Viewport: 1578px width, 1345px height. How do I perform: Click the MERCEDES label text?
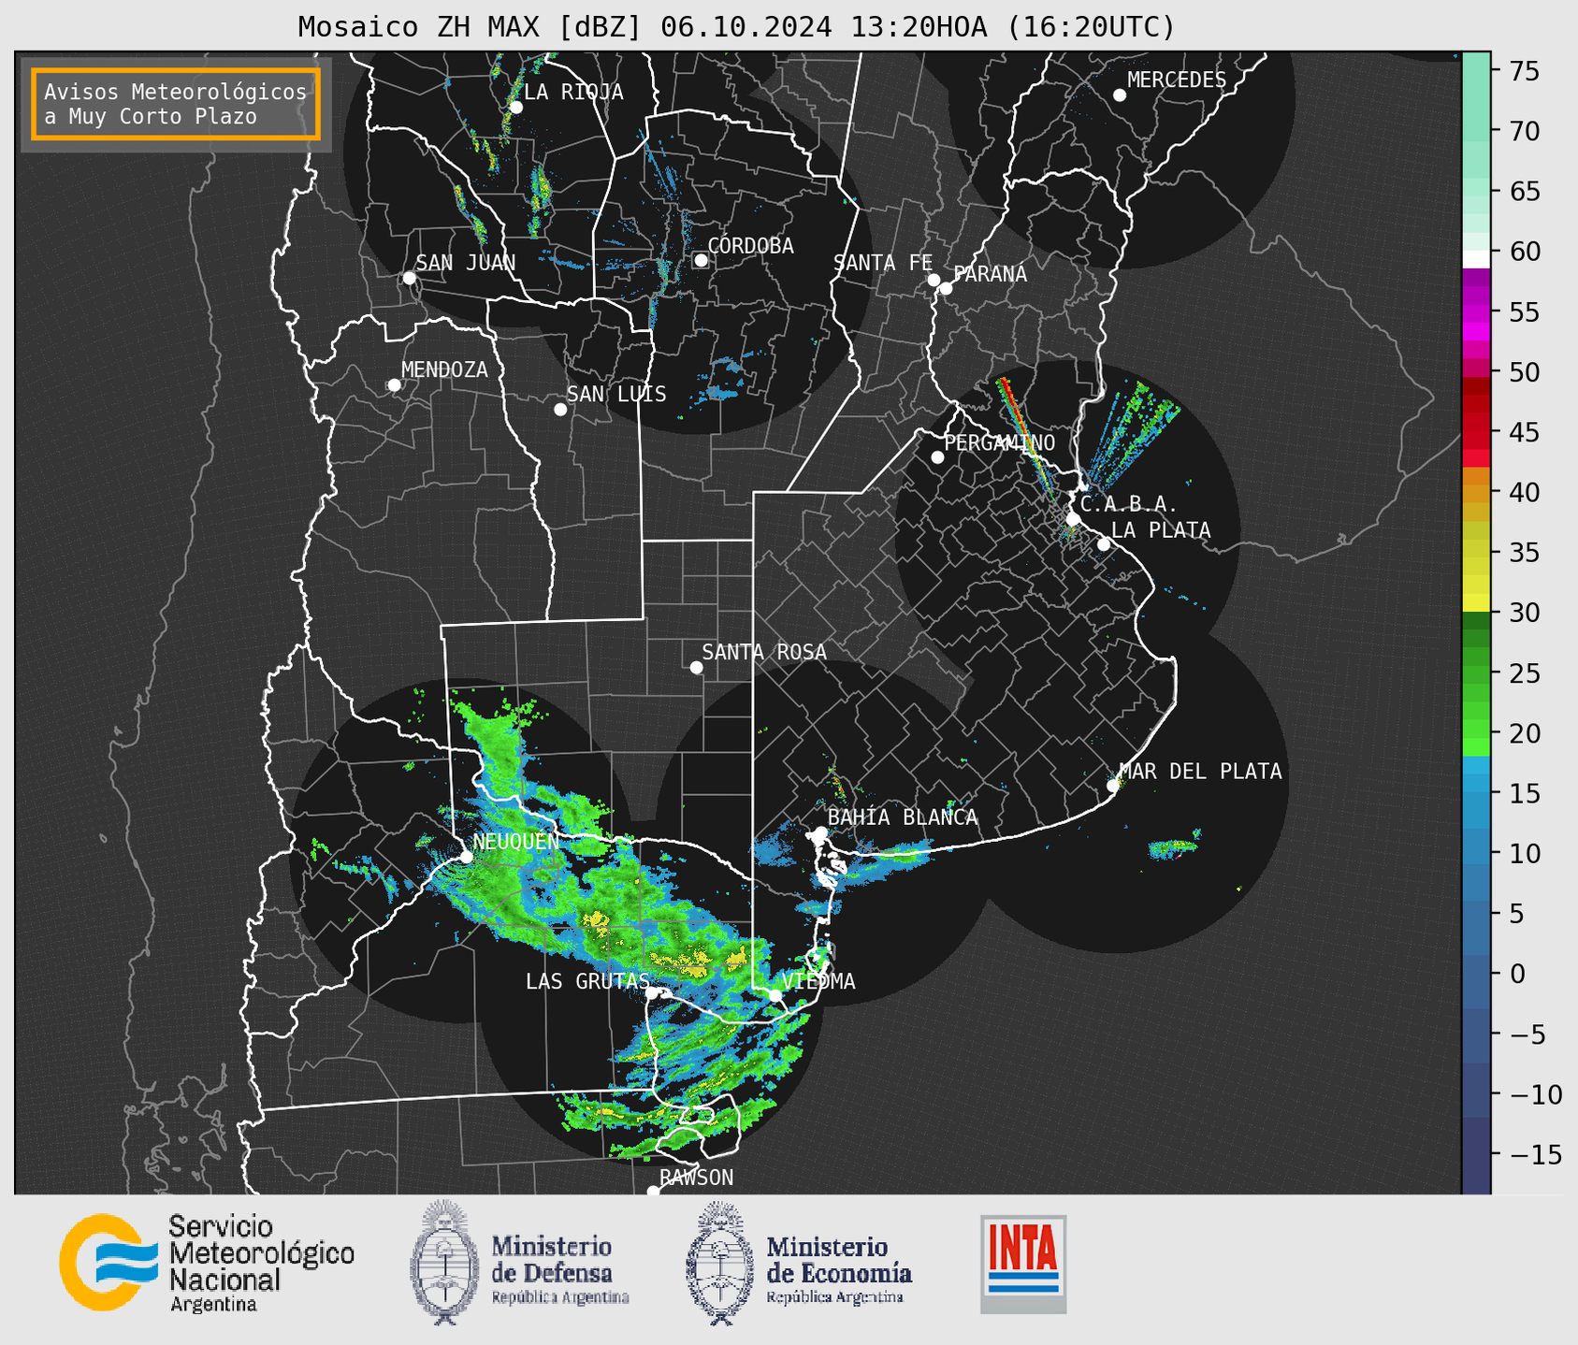click(x=1177, y=80)
